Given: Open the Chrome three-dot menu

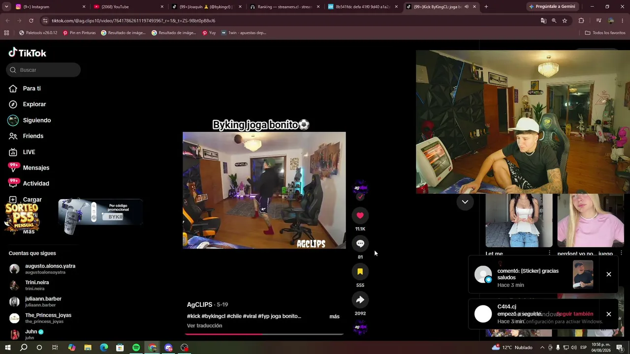Looking at the screenshot, I should click(x=623, y=21).
